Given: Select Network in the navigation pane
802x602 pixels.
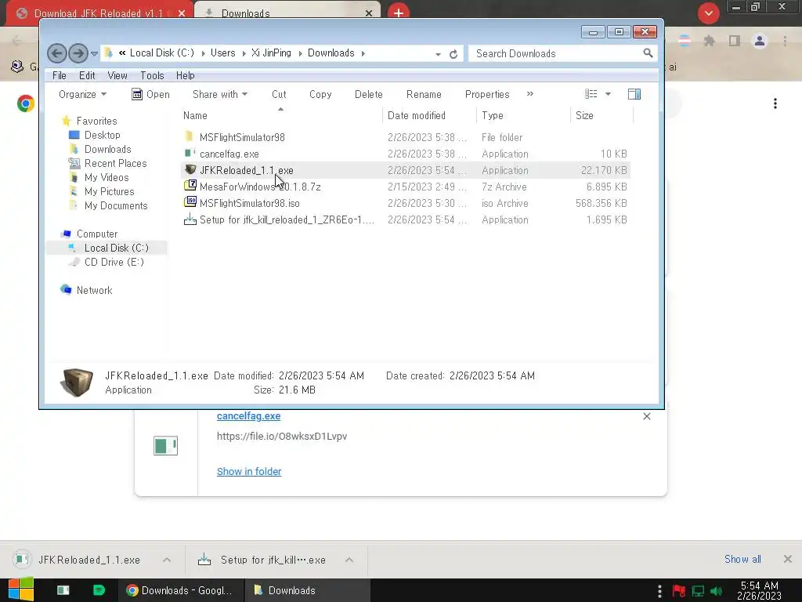Looking at the screenshot, I should 94,290.
